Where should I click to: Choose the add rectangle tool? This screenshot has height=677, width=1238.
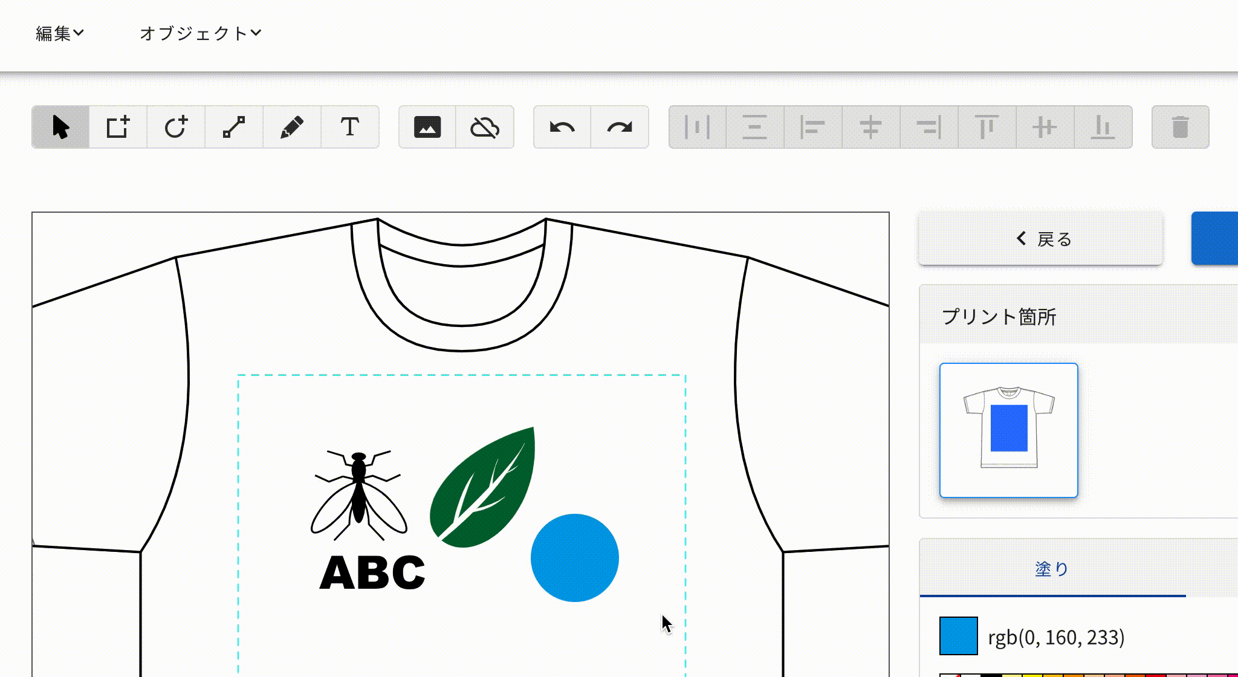point(118,127)
